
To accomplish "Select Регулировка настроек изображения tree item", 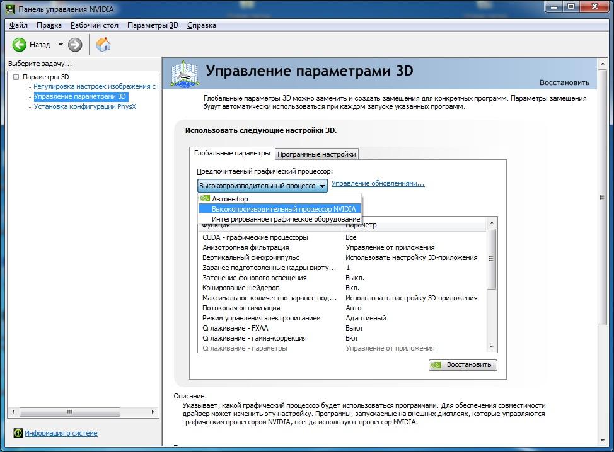I will click(x=95, y=86).
